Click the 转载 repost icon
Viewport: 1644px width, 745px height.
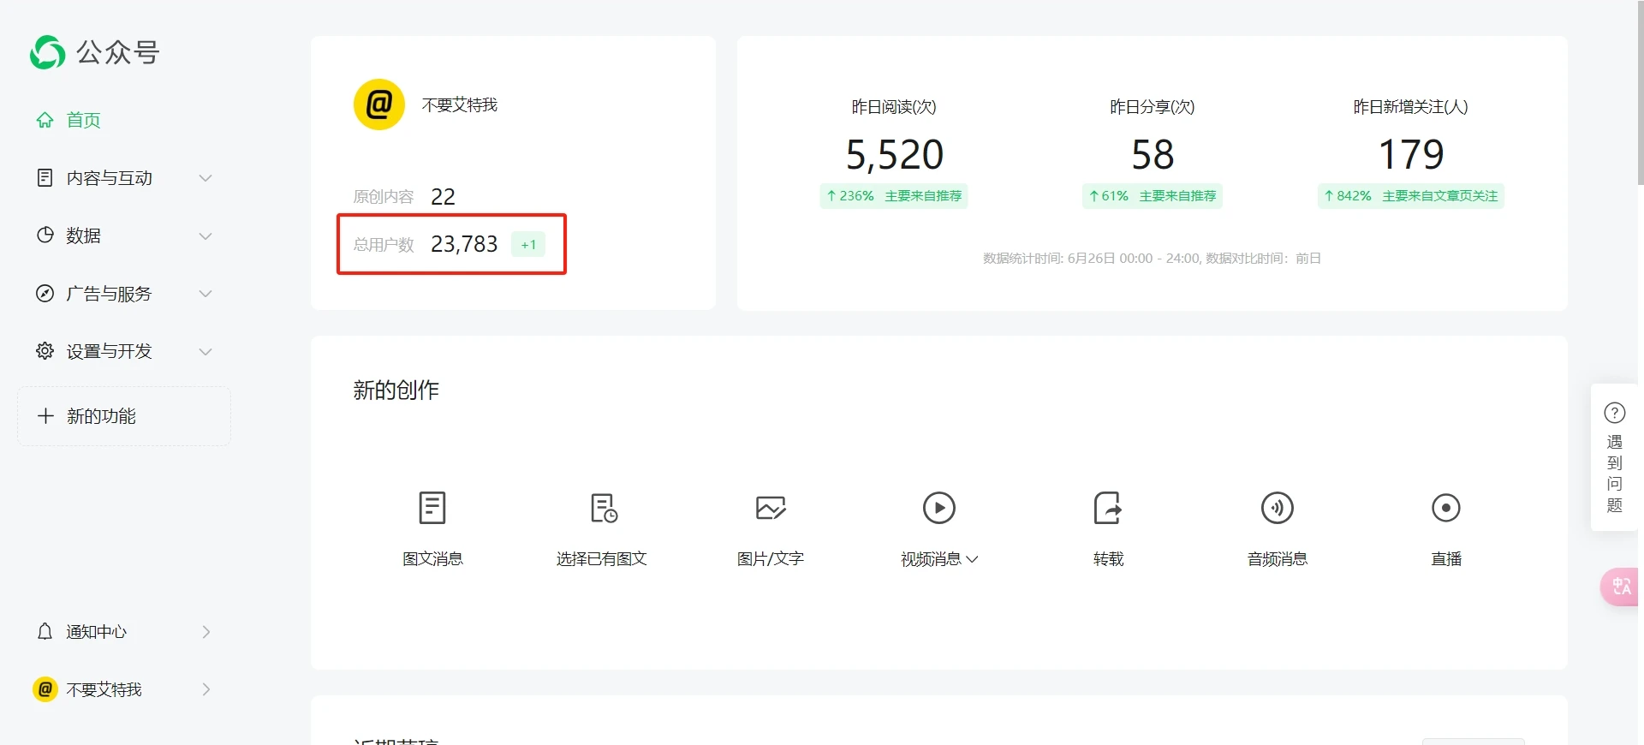point(1108,508)
